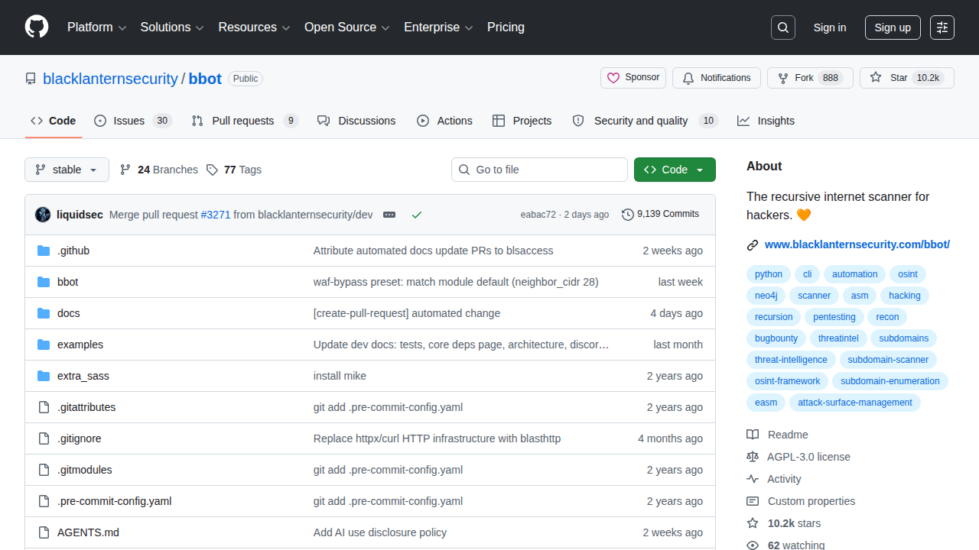Click the history clock icon by 9,139 Commits
The image size is (979, 550).
628,215
